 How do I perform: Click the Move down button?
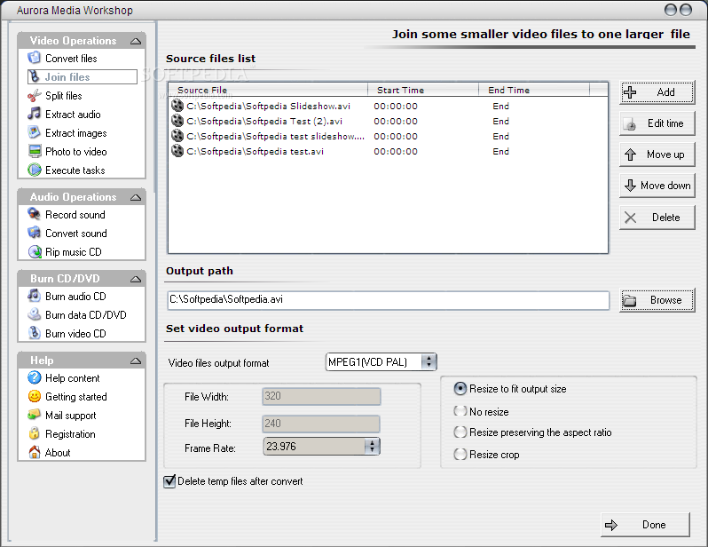(657, 186)
